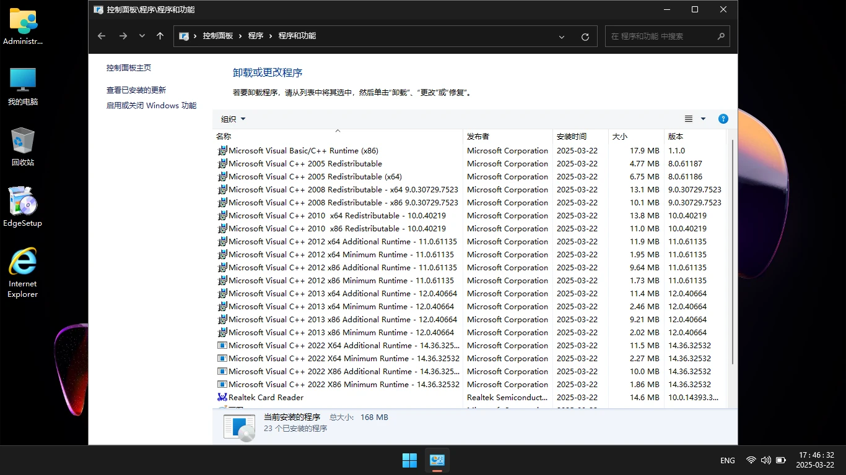Click the 9.21 MB size cell
The image size is (846, 475).
click(645, 319)
